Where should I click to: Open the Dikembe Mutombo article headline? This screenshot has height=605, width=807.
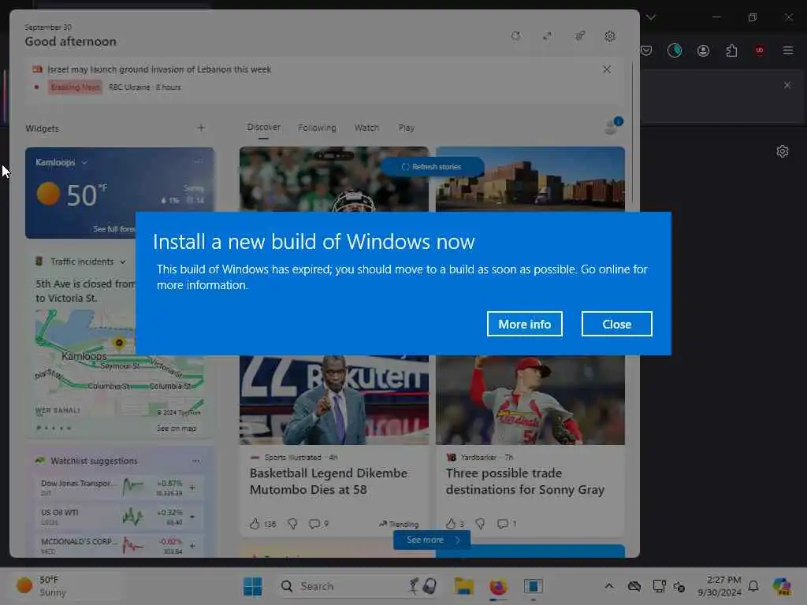329,481
